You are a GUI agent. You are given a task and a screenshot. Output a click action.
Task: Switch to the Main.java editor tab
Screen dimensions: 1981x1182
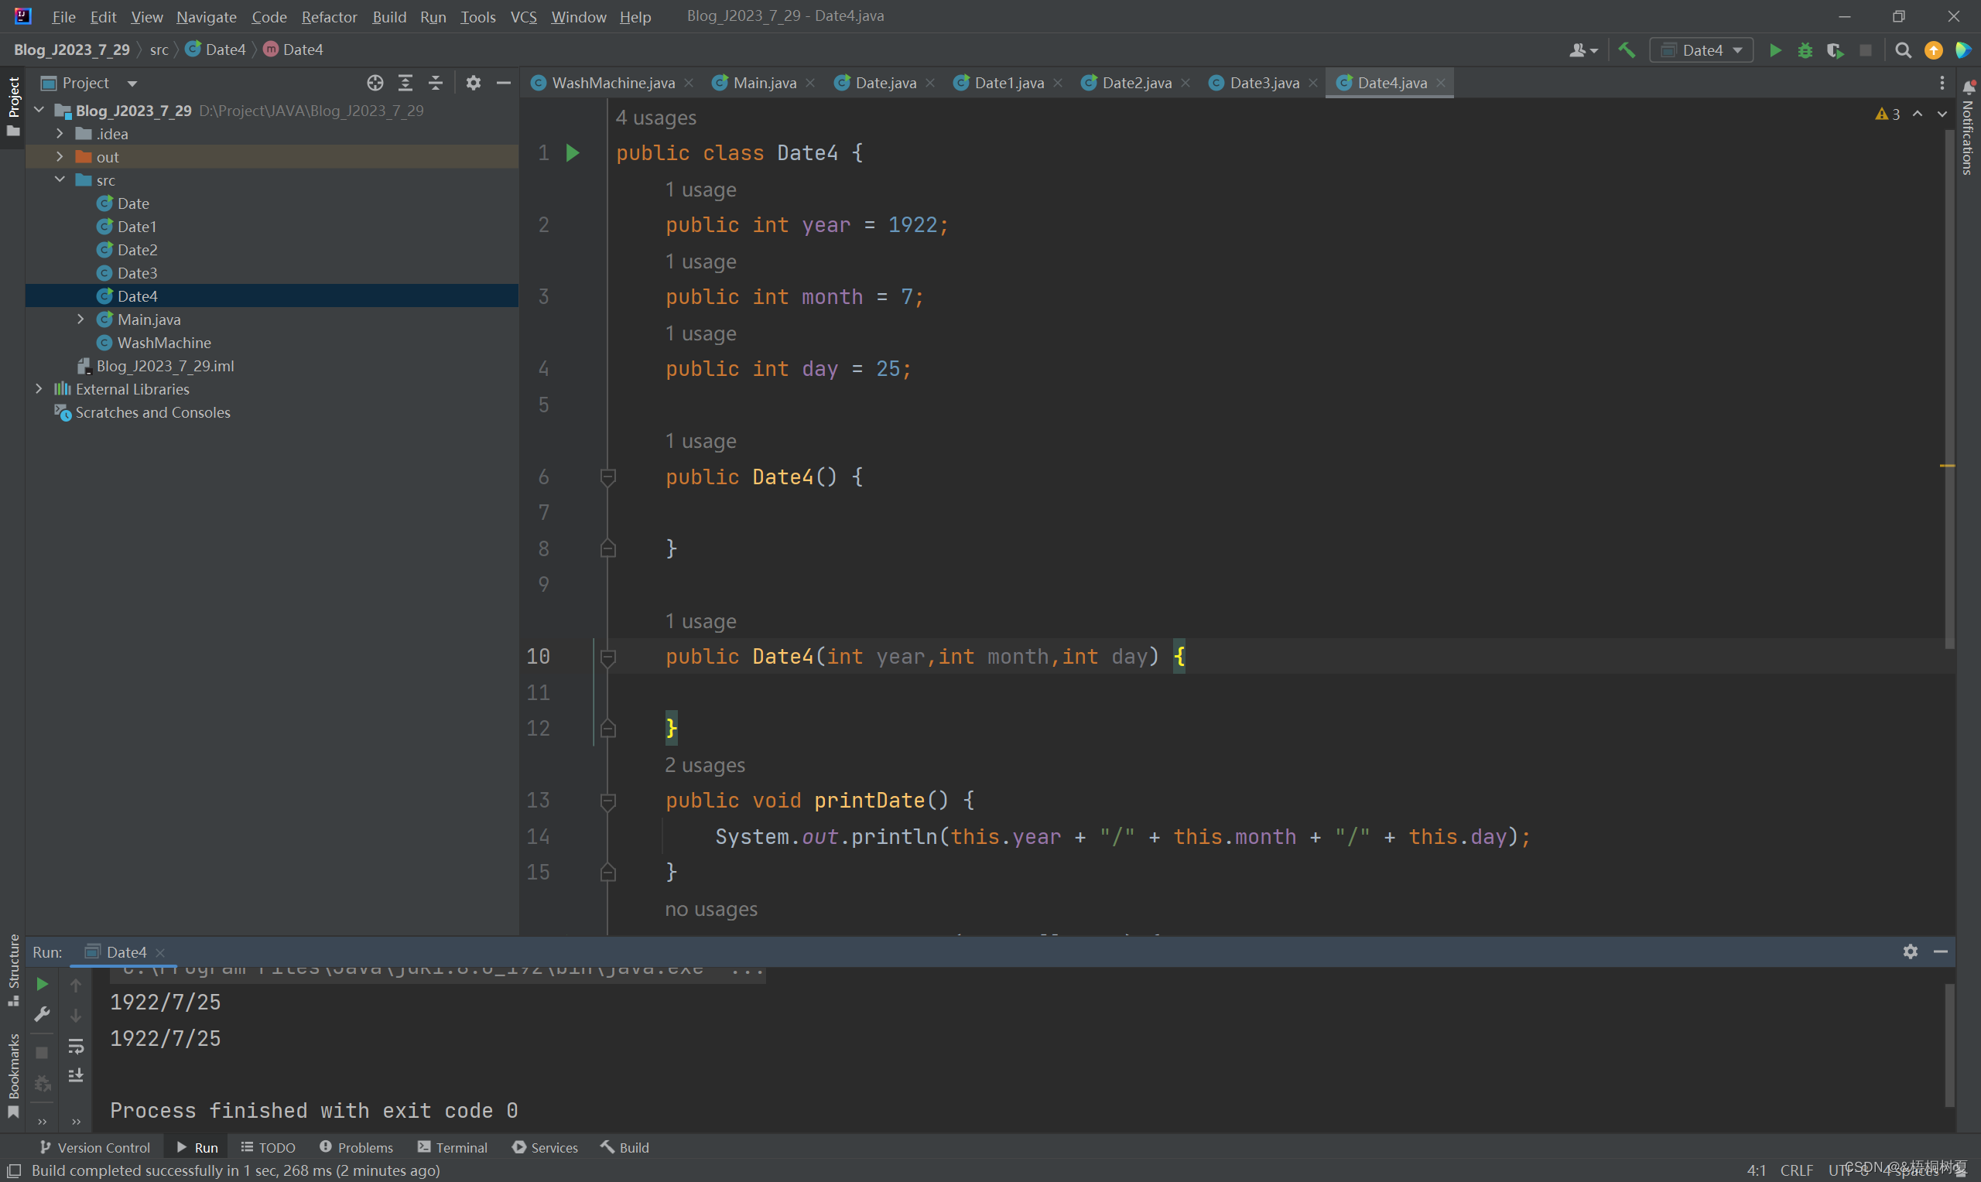[764, 83]
